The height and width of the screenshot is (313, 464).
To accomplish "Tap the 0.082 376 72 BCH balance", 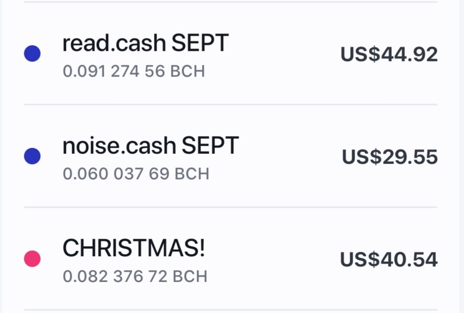I will tap(135, 276).
